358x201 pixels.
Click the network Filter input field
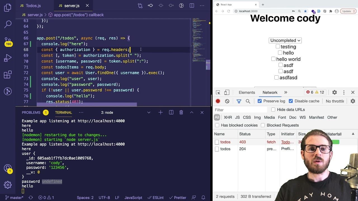coord(241,110)
